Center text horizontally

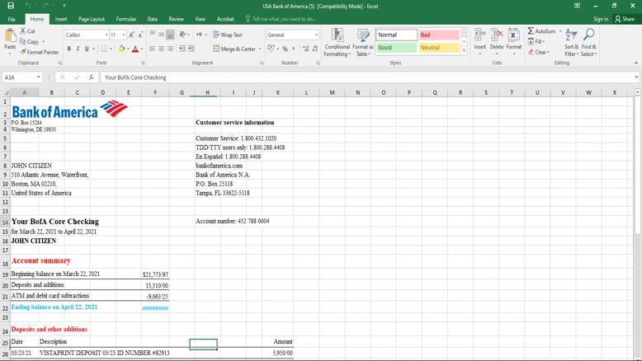click(161, 49)
